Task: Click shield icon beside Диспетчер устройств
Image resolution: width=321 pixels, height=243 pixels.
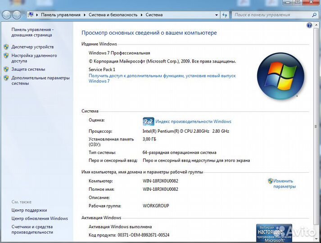Action: coord(6,47)
